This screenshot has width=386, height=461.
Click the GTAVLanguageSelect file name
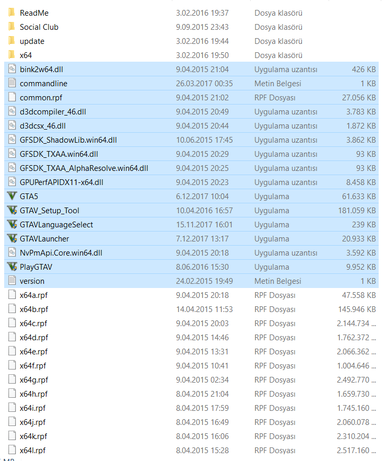point(56,225)
